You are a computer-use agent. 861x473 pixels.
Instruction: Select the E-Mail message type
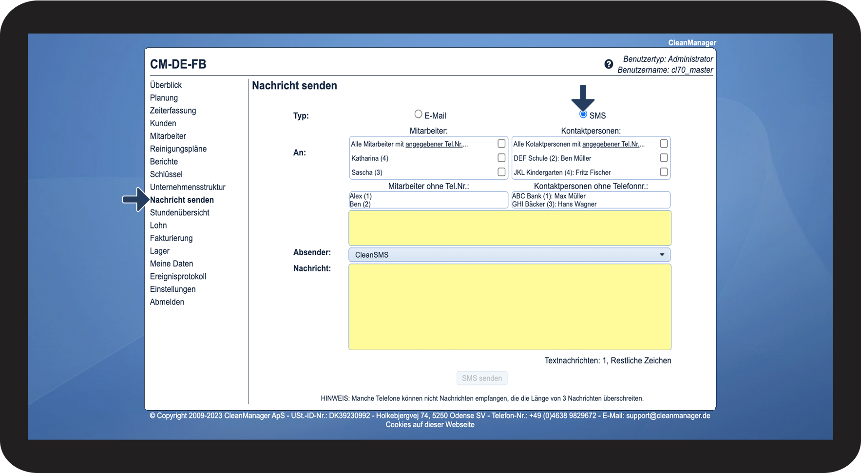coord(418,114)
